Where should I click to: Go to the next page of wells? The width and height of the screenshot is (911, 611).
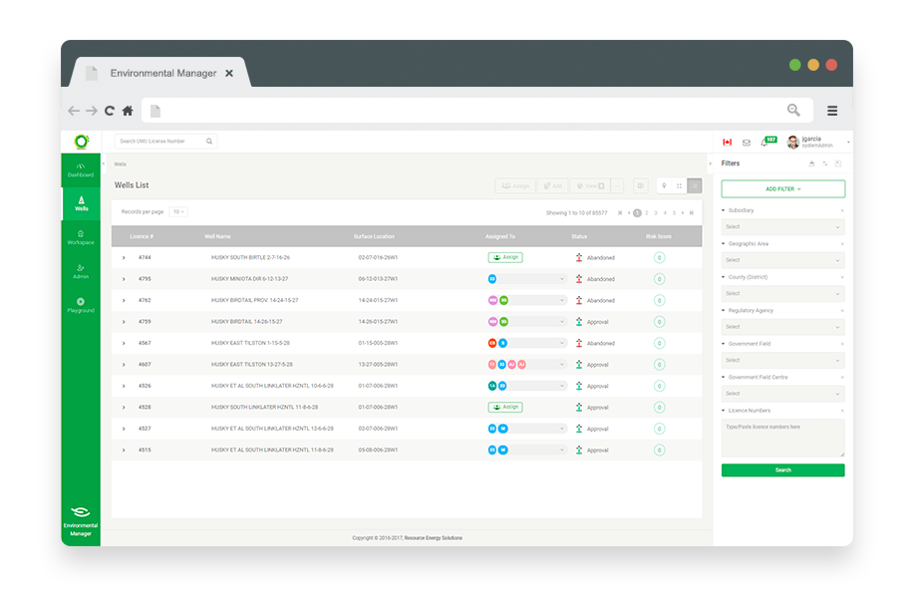click(683, 213)
